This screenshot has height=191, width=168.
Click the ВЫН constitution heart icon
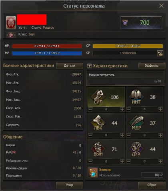pos(98,149)
